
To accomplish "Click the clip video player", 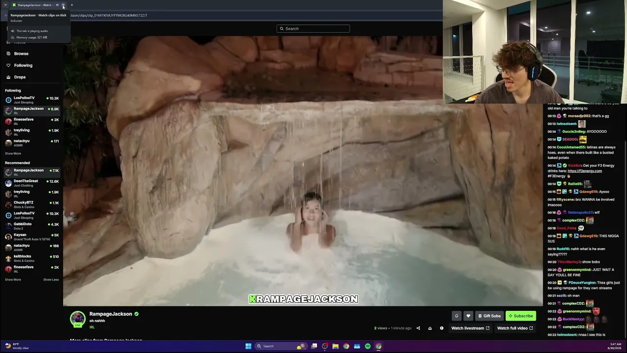I will click(303, 171).
